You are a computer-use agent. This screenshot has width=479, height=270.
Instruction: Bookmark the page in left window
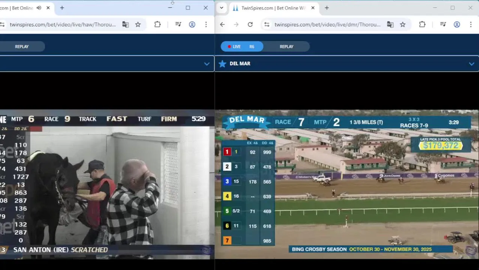(138, 24)
